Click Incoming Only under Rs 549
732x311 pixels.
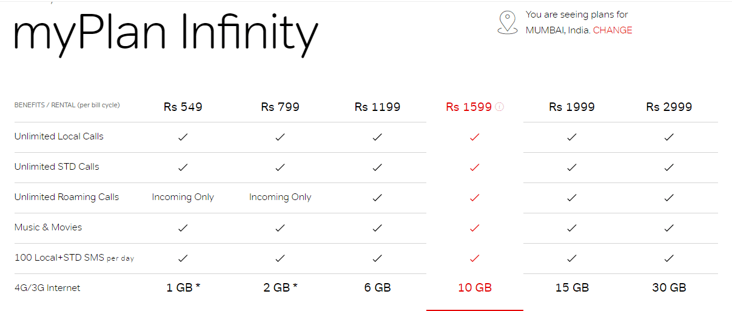(x=183, y=197)
